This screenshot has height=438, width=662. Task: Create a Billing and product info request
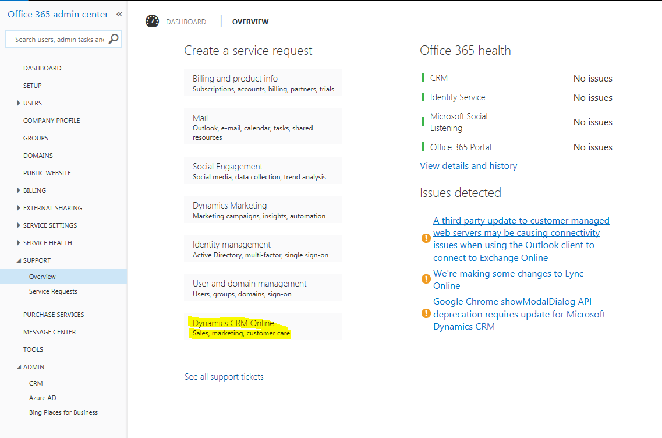point(263,83)
